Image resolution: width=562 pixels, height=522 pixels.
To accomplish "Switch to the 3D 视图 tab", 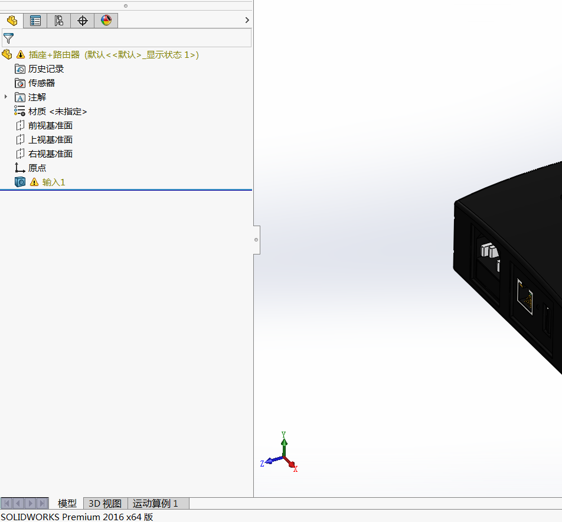I will point(105,504).
